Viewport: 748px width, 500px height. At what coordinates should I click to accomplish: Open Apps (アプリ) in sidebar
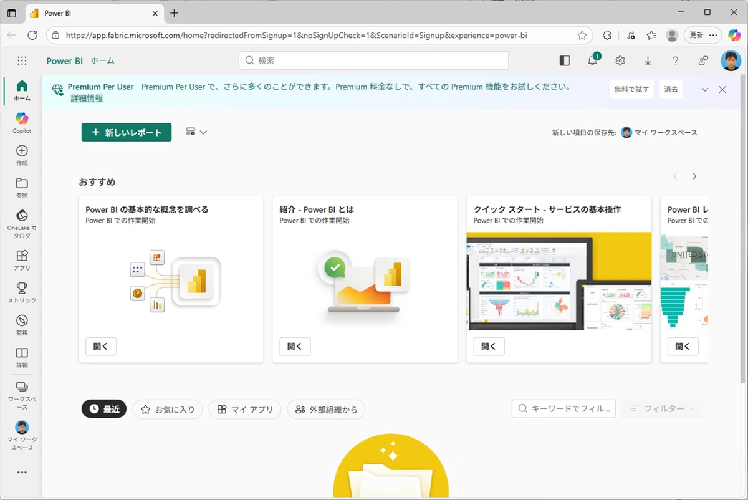point(22,260)
